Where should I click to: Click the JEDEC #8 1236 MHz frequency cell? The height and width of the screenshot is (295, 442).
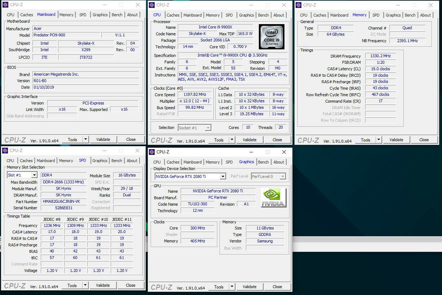(52, 225)
